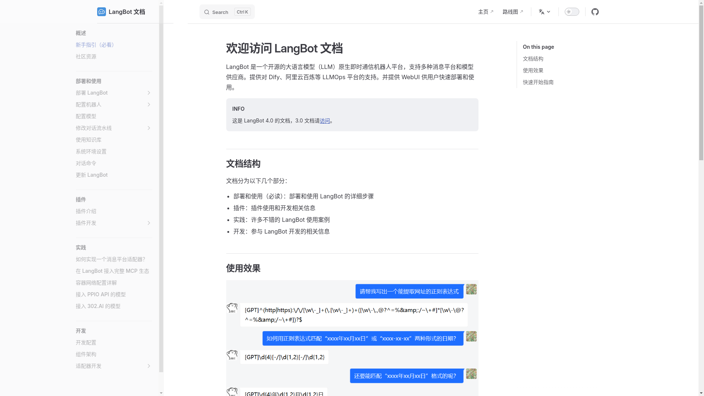Expand the 配置机器人 section
This screenshot has width=704, height=396.
pos(149,104)
